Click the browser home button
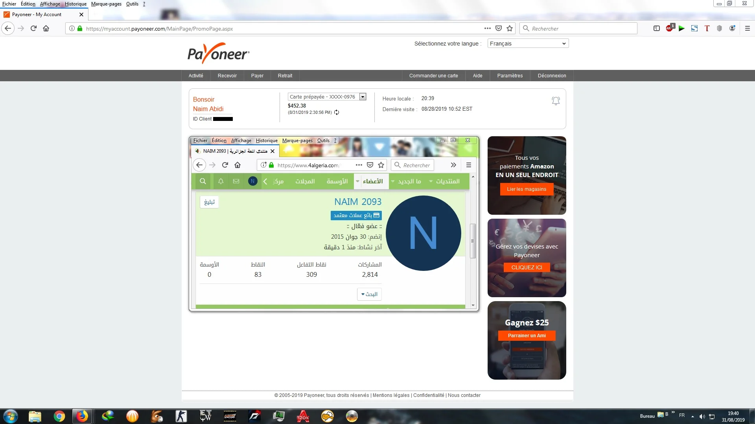This screenshot has height=424, width=755. (46, 28)
